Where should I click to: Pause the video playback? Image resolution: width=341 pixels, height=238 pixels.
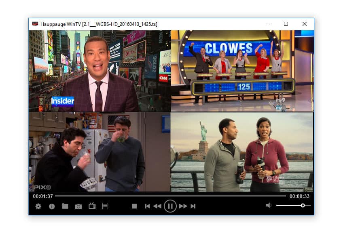170,206
